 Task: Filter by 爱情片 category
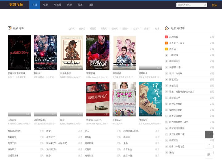pyautogui.click(x=93, y=29)
